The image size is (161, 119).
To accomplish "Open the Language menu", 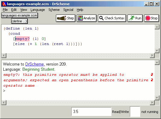I will [38, 10].
